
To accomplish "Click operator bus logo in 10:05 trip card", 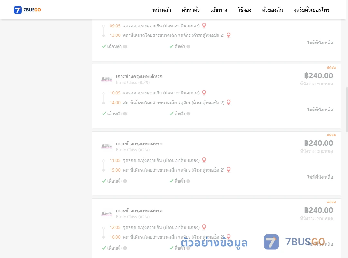I will coord(107,79).
